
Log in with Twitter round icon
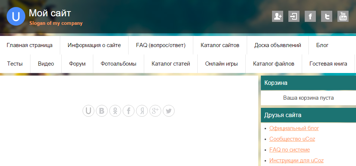[x=169, y=111]
